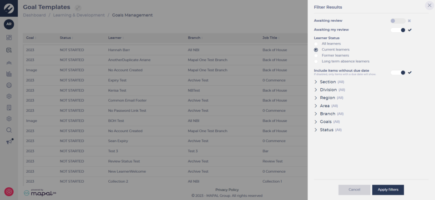Select the All learners radio option

316,44
